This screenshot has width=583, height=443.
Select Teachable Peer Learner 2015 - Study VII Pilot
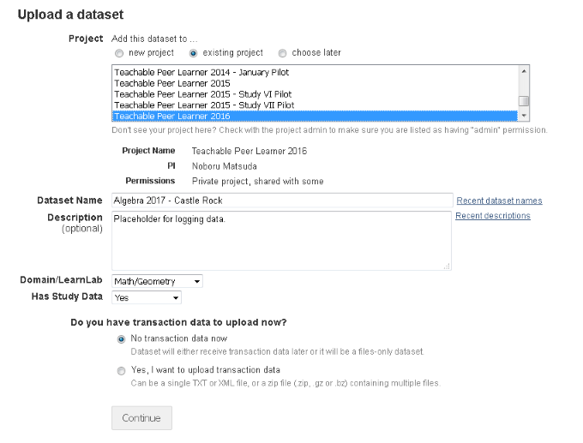(x=204, y=105)
